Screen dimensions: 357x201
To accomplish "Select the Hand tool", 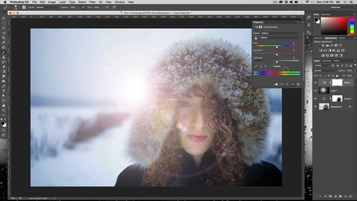I will coord(3,105).
